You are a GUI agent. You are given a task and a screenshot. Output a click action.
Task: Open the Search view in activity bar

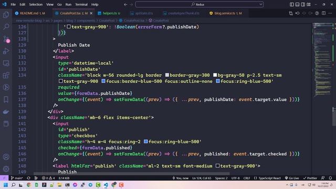(x=6, y=27)
